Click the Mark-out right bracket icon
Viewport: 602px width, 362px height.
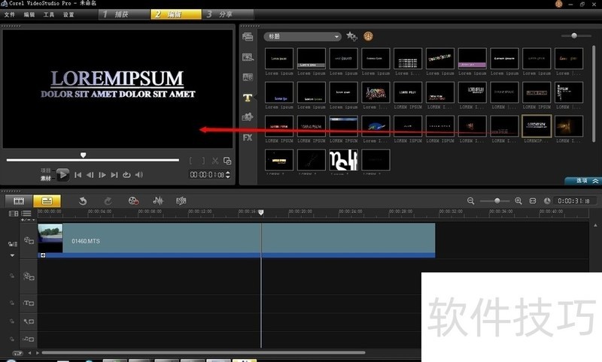pyautogui.click(x=203, y=161)
